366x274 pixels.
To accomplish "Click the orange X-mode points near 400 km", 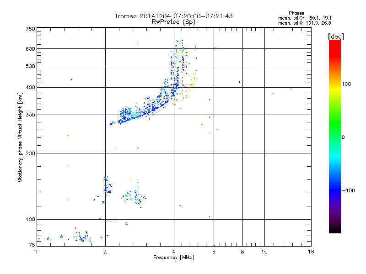I will click(x=189, y=87).
